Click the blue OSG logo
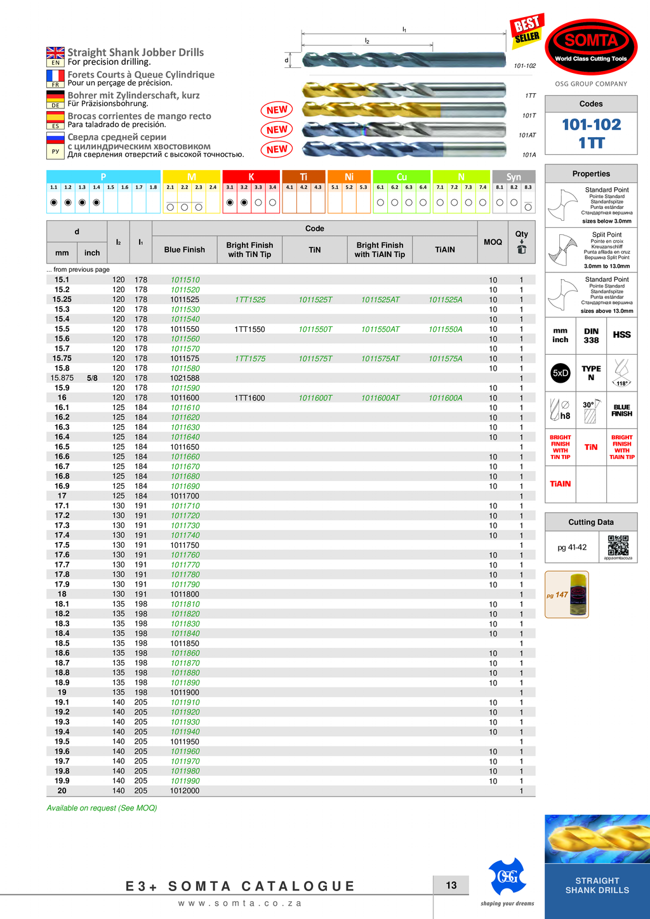 pyautogui.click(x=507, y=876)
